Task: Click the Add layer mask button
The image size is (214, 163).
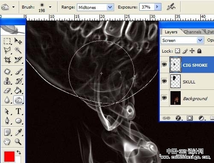Action: tap(190, 118)
